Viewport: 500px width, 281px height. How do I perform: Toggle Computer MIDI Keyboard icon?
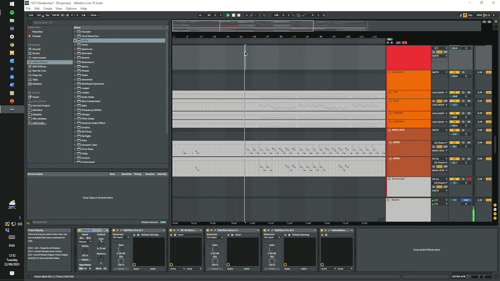coord(465,15)
